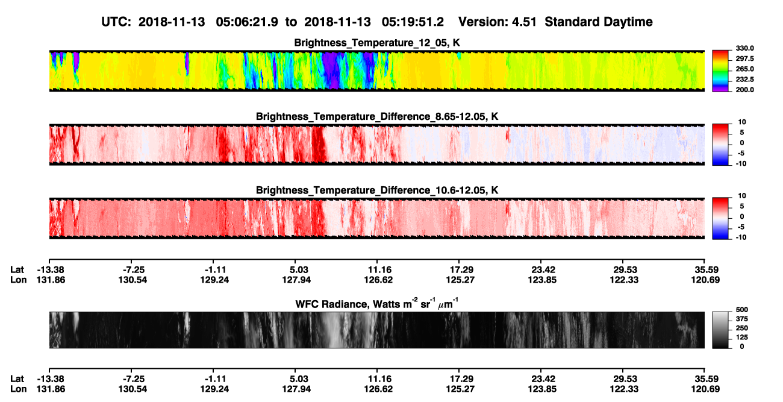Select the Brightness_Temperature_Difference_10.6-12.05, K title
The height and width of the screenshot is (402, 783).
[x=377, y=190]
